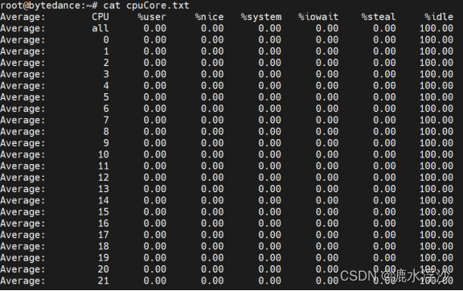
Task: Click the CPU number '1' cell
Action: [x=106, y=51]
